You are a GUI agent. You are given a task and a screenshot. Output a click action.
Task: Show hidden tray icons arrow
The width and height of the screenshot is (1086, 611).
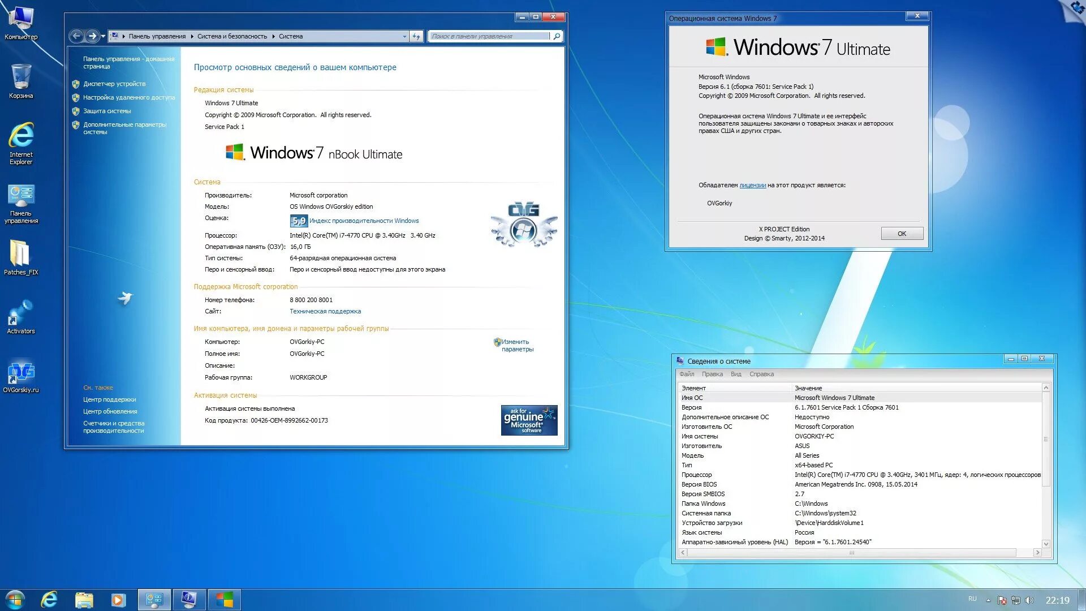988,600
